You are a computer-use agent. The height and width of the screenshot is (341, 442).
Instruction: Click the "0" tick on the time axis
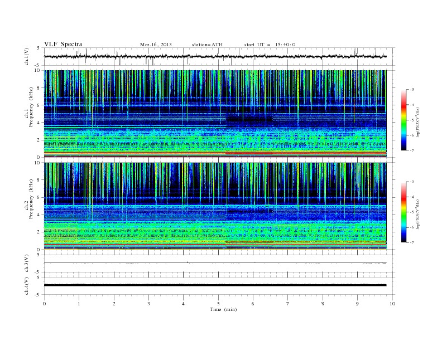click(x=44, y=304)
